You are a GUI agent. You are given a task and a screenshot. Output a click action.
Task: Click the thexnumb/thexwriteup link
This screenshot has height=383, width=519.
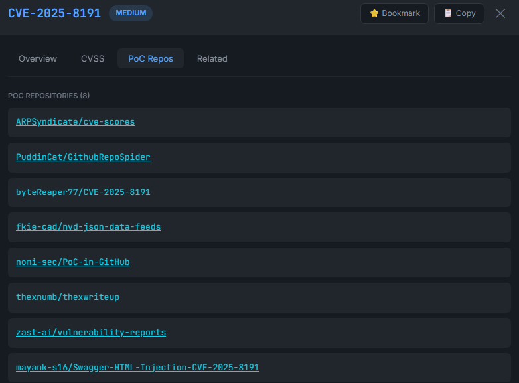(68, 297)
